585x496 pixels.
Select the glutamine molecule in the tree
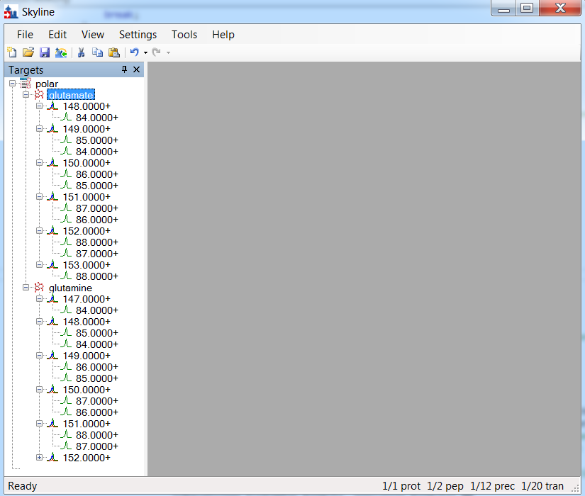point(70,288)
